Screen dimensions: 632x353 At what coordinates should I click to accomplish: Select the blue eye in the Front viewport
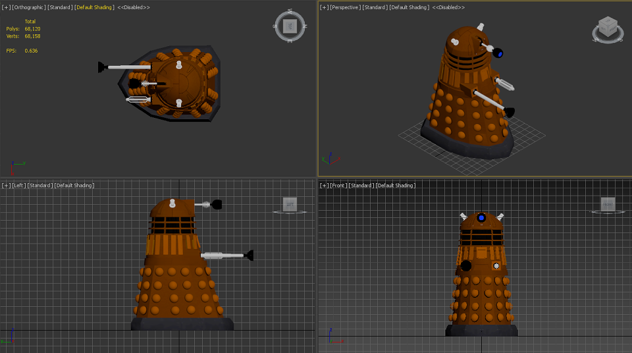click(481, 218)
